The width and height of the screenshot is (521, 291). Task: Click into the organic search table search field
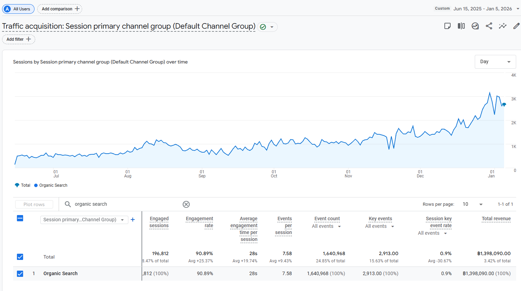tap(124, 204)
